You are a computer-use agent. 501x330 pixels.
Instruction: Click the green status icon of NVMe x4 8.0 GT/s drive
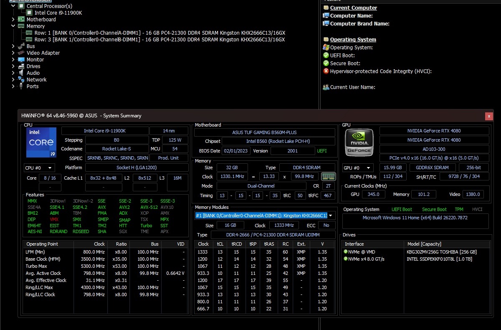point(346,259)
